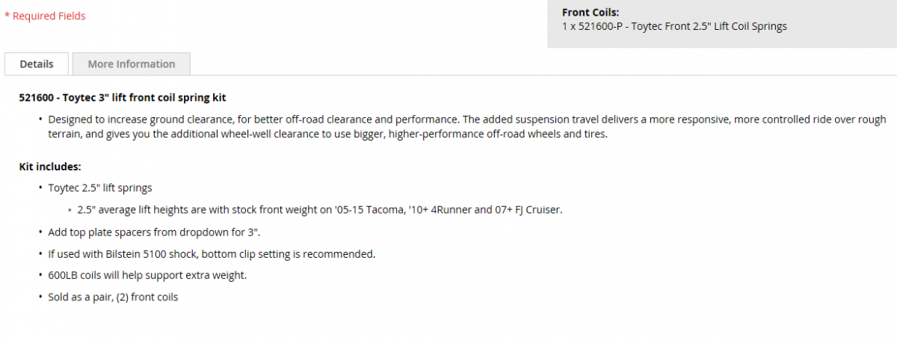Viewport: 897px width, 340px height.
Task: Click the red asterisk before Required Fields
Action: (x=7, y=16)
